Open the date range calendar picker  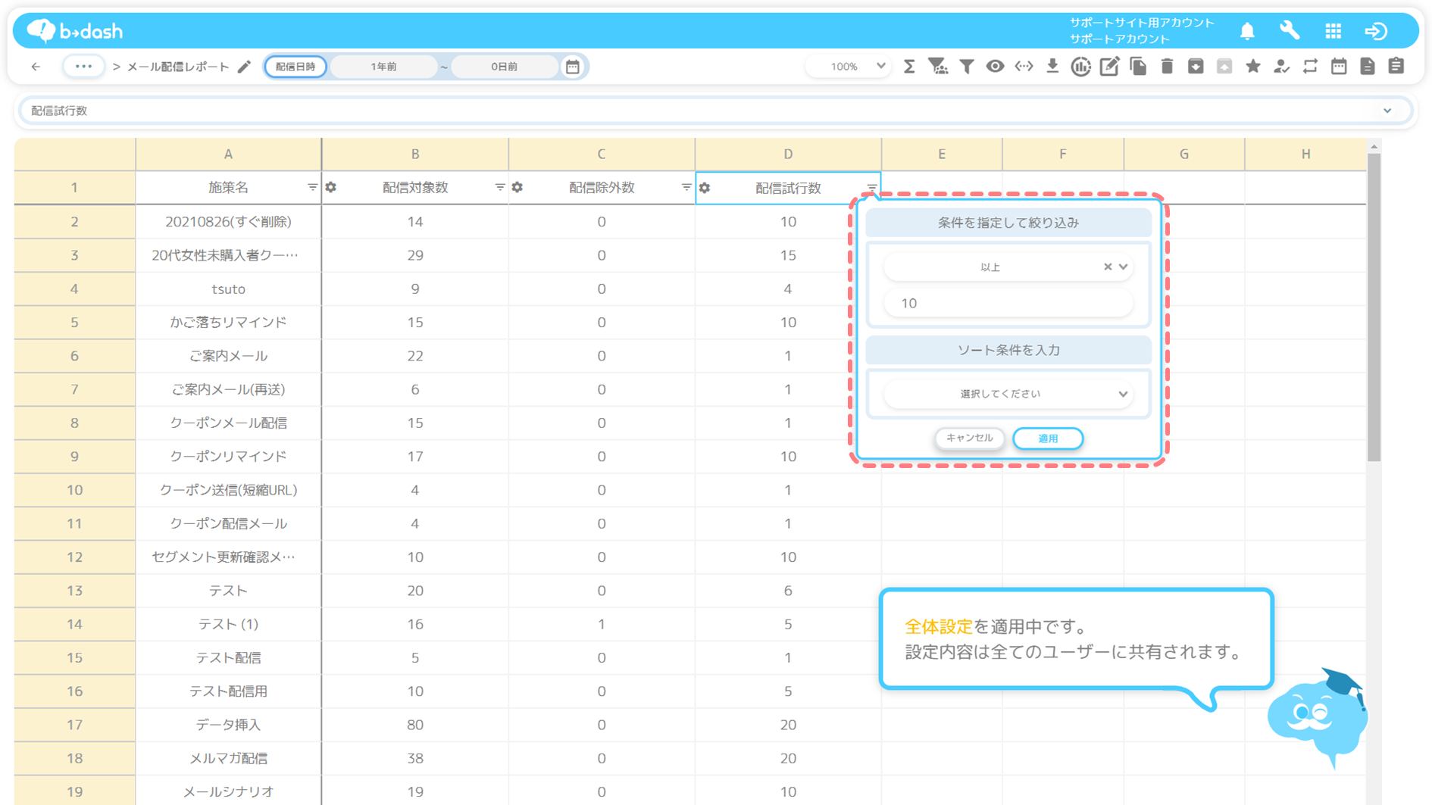573,67
